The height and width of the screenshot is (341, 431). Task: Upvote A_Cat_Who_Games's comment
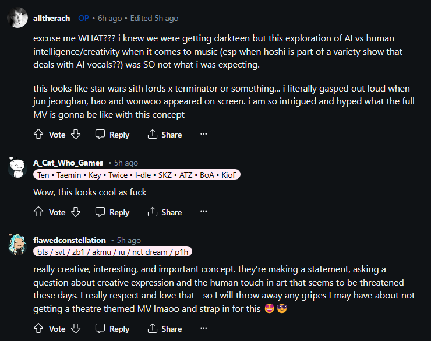coord(39,212)
